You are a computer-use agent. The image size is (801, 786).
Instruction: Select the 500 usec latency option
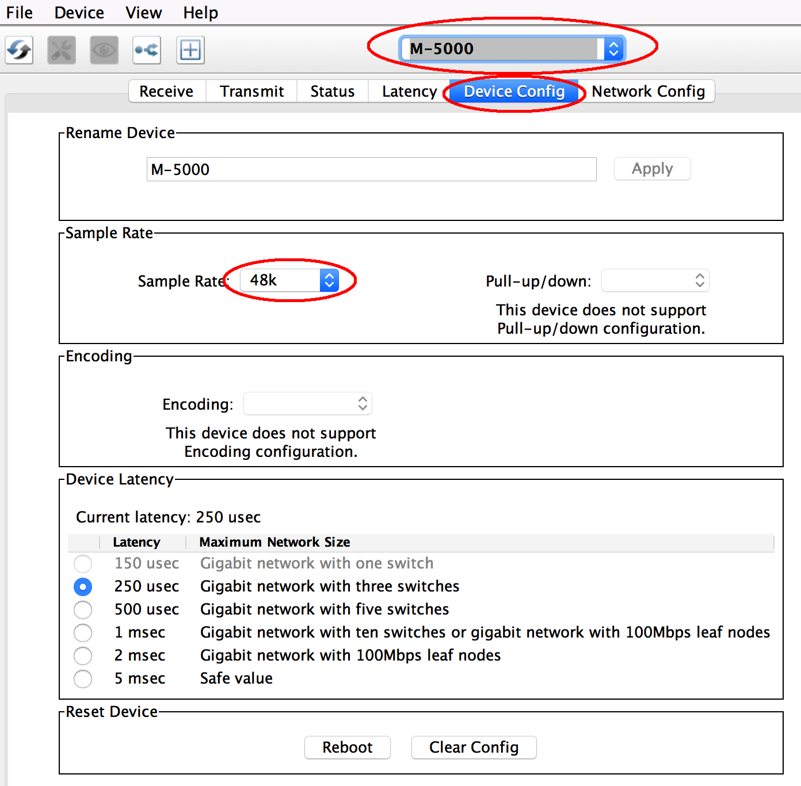[x=83, y=609]
